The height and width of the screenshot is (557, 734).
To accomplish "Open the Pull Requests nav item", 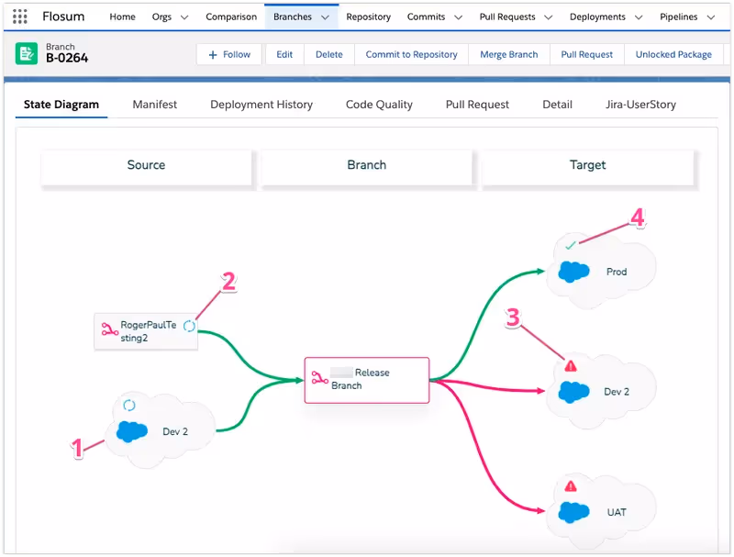I will pos(507,17).
